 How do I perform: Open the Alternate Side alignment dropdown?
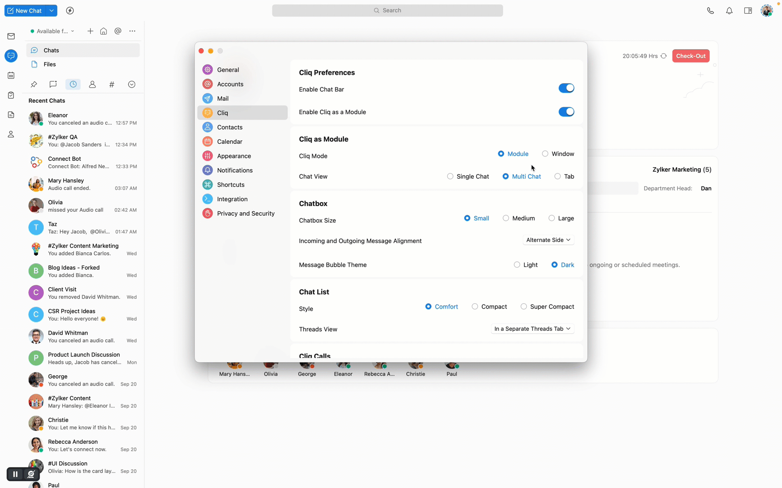click(x=548, y=240)
